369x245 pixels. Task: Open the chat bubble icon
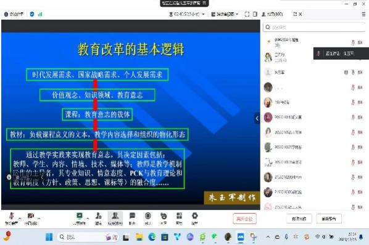point(132,219)
